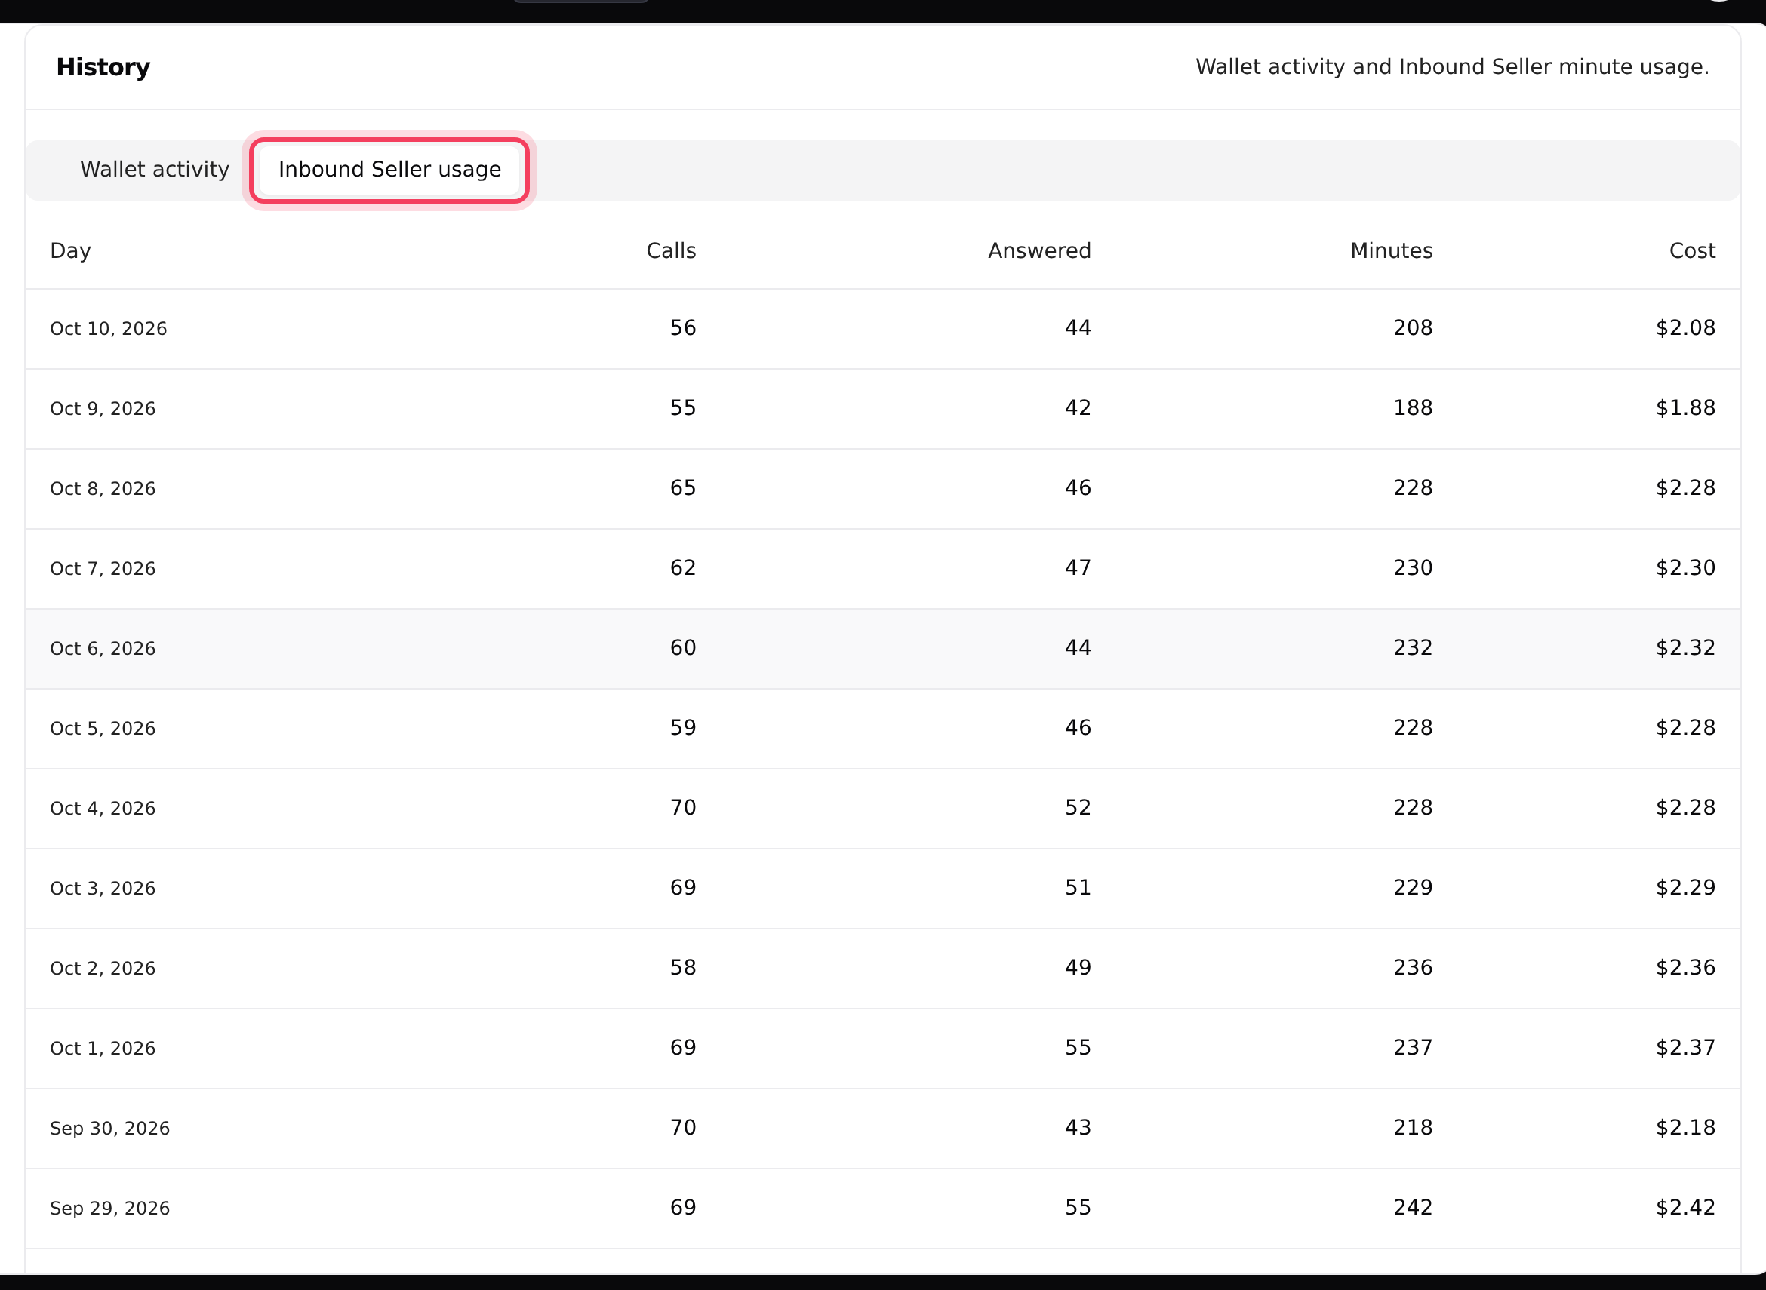This screenshot has height=1290, width=1766.
Task: Click the History section heading
Action: [103, 67]
